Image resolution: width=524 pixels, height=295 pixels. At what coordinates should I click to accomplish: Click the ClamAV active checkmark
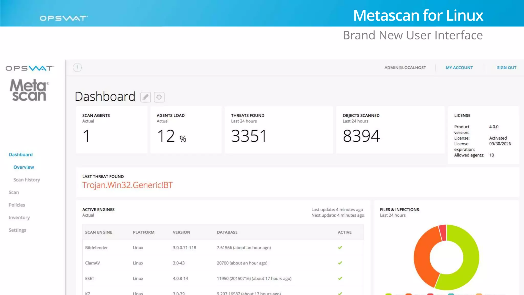tap(340, 263)
